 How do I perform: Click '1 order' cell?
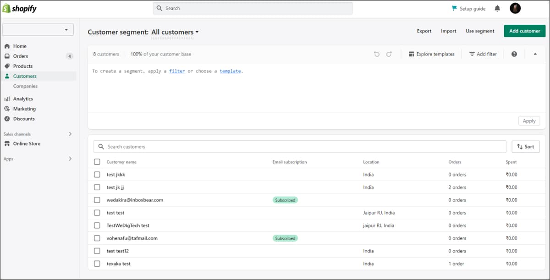point(456,264)
